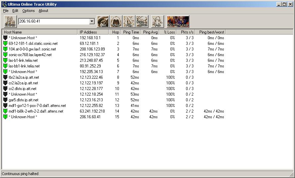Click the green shield for 69-12-181-1.dsl.static.sonic.net
This screenshot has width=295, height=178.
point(5,44)
